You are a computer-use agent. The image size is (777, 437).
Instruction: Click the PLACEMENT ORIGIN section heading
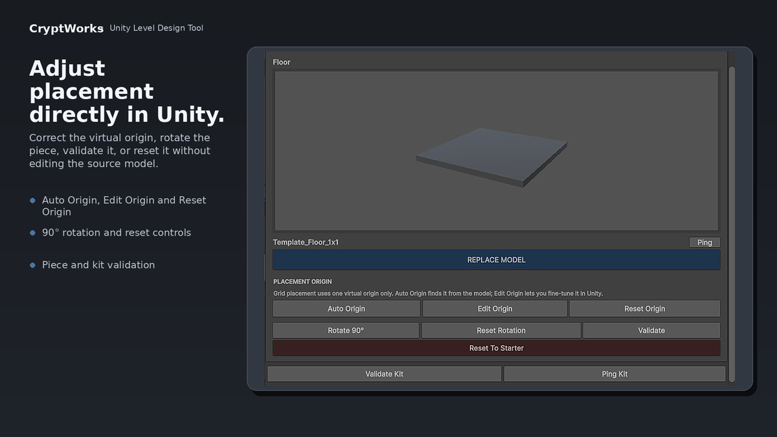pyautogui.click(x=302, y=282)
